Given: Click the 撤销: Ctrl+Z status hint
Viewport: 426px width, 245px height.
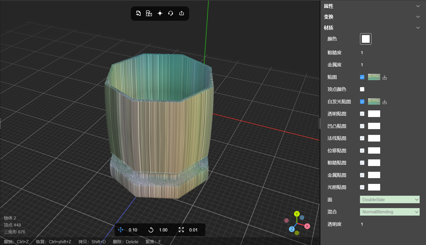Looking at the screenshot, I should [x=16, y=242].
